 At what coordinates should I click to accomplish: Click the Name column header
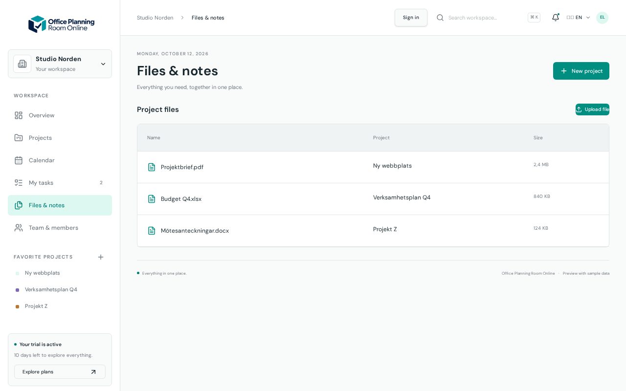pyautogui.click(x=154, y=138)
